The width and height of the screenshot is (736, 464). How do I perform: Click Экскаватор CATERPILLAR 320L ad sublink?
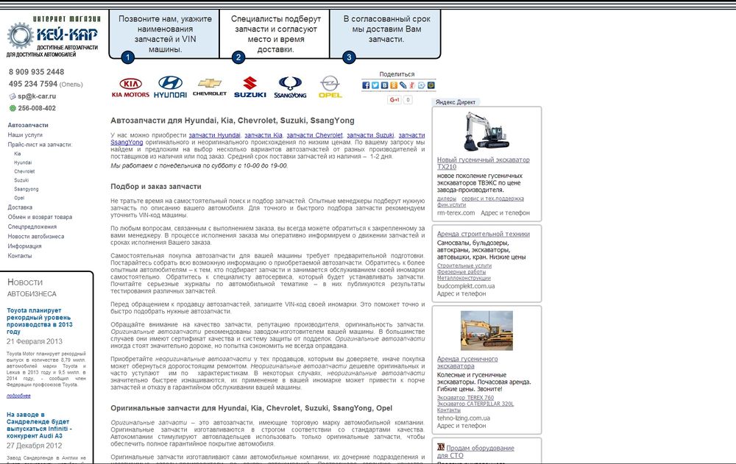pyautogui.click(x=475, y=404)
